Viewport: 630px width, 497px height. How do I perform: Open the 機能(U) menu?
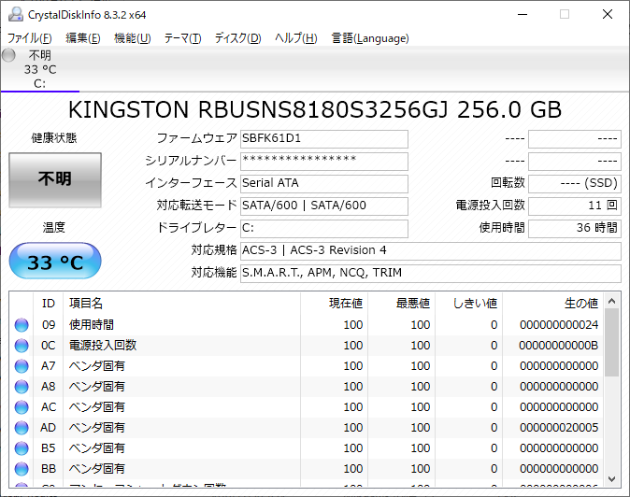(x=132, y=38)
